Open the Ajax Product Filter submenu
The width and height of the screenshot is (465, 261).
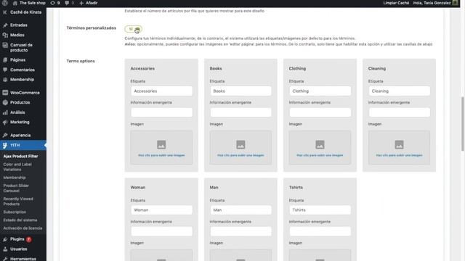coord(21,157)
